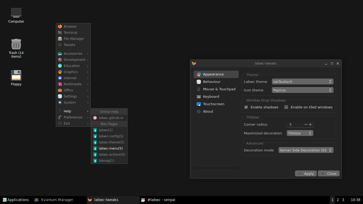
Task: Switch to workspace 2 in the taskbar
Action: coord(338,200)
